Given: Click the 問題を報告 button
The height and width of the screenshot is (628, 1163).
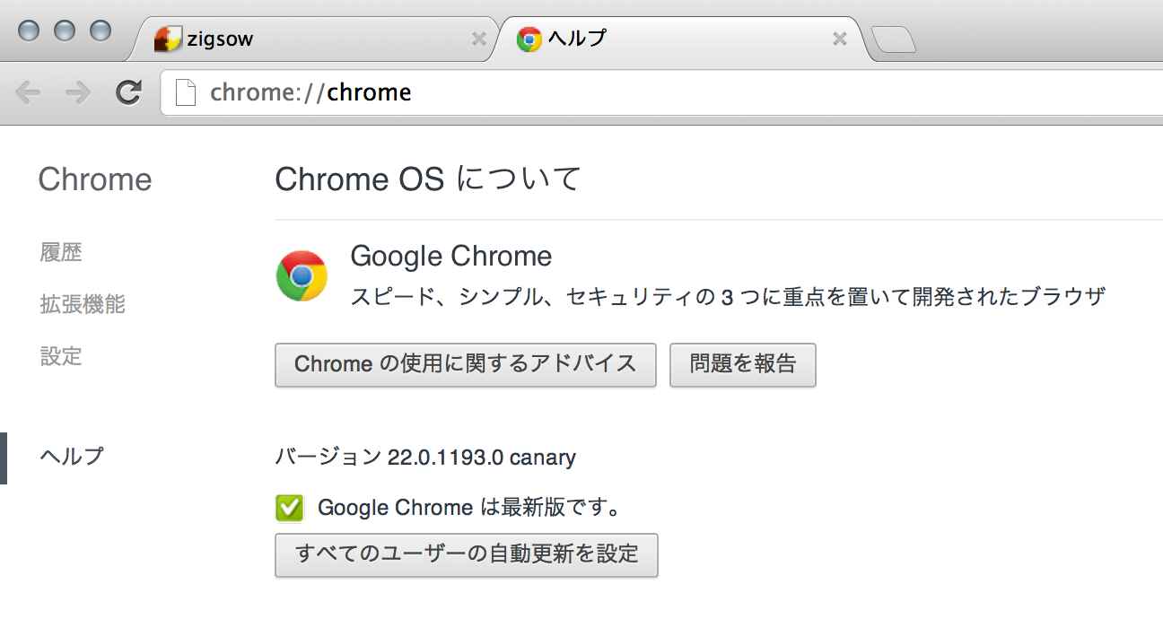Looking at the screenshot, I should click(742, 364).
